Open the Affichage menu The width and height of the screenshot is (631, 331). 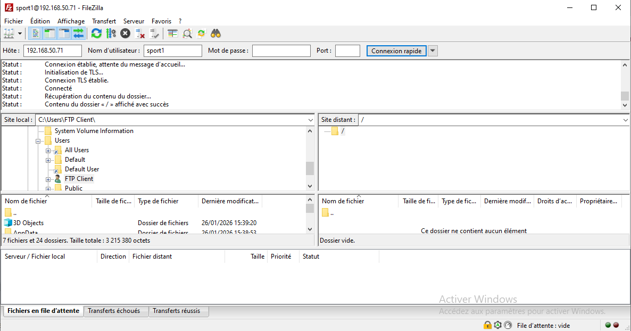pos(71,21)
